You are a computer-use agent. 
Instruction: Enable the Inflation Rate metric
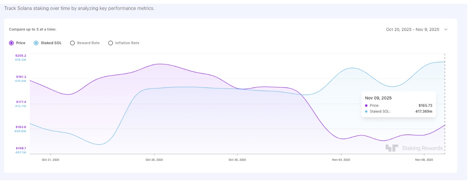pos(110,43)
